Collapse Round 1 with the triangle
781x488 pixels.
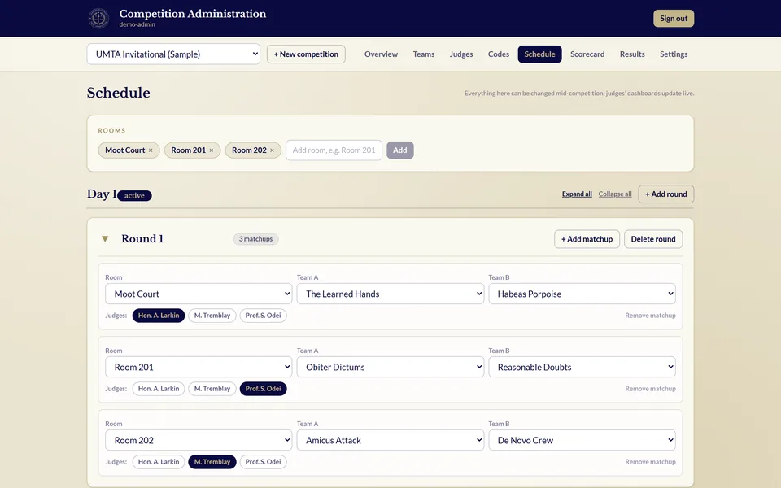[x=105, y=239]
